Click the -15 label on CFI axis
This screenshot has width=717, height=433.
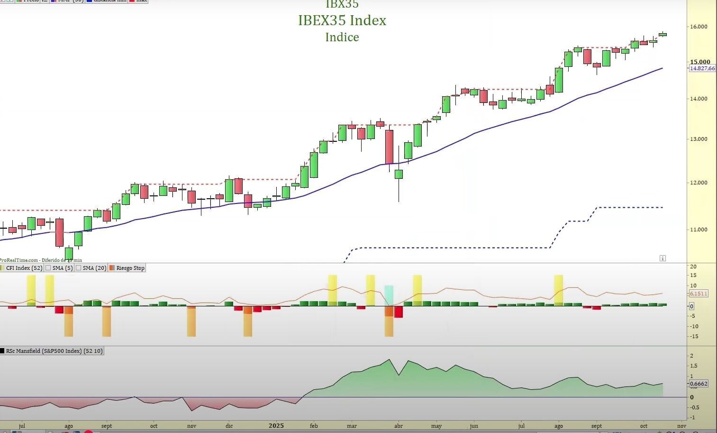(x=694, y=337)
